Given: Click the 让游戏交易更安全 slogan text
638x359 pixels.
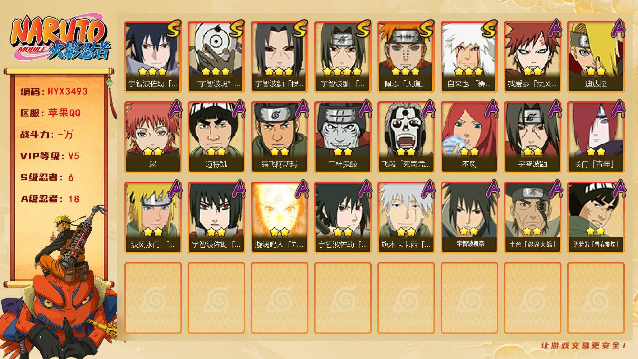Looking at the screenshot, I should pos(584,345).
